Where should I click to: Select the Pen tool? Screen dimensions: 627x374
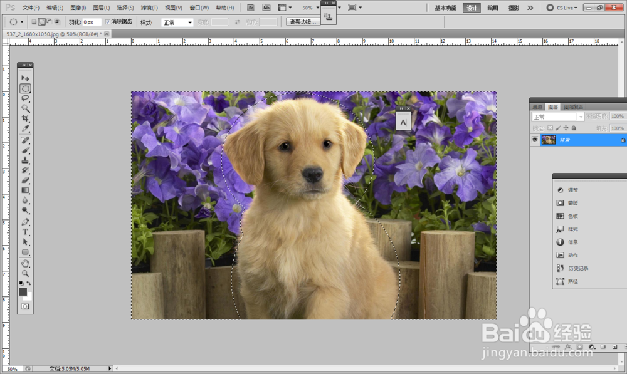tap(25, 222)
